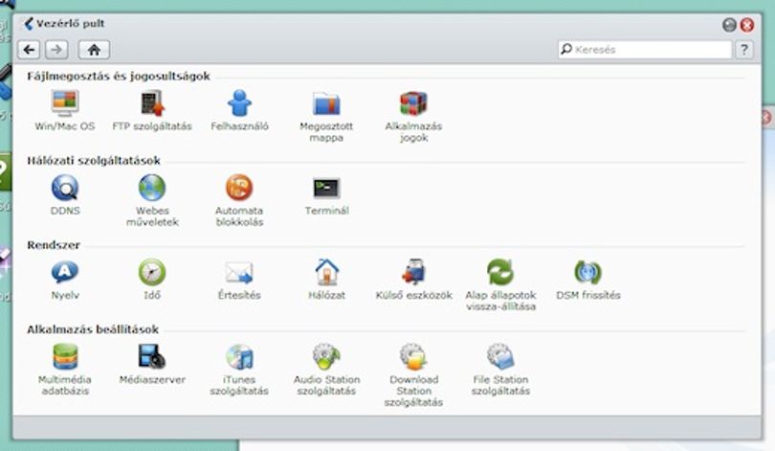This screenshot has height=451, width=775.
Task: Open iTunes szolgáltatás icon
Action: [x=239, y=356]
